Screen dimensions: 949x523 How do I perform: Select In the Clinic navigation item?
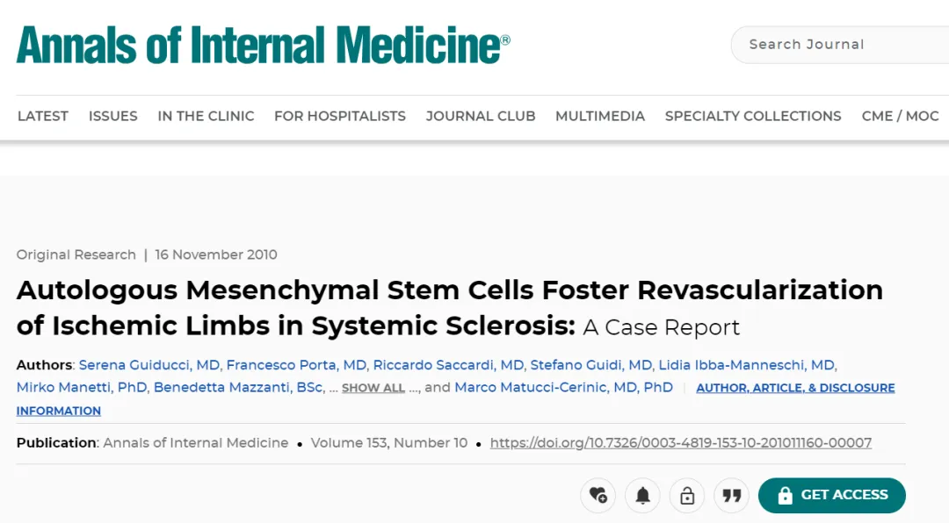[206, 116]
